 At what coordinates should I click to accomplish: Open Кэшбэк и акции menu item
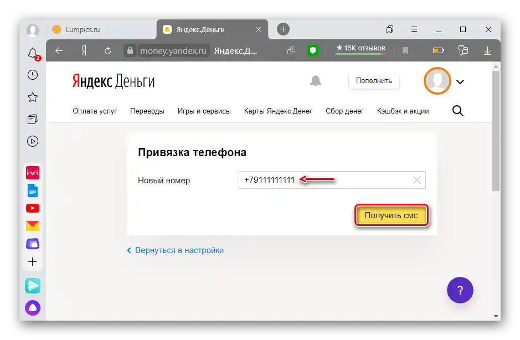[x=403, y=111]
